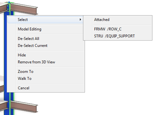This screenshot has width=153, height=115.
Task: Choose Attached in the Select submenu
Action: pos(102,20)
